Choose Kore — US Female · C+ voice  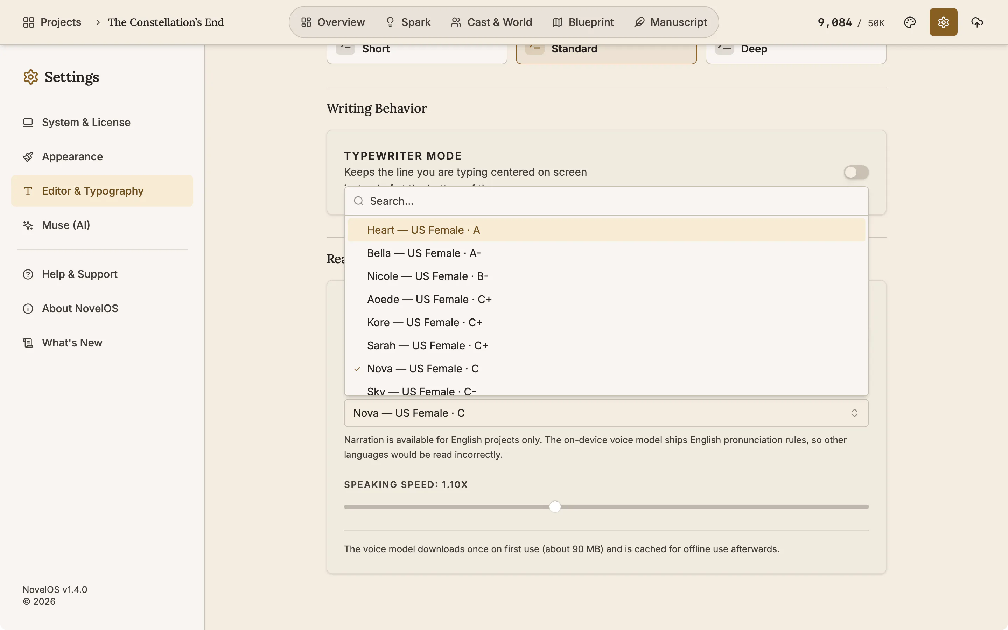(x=606, y=322)
